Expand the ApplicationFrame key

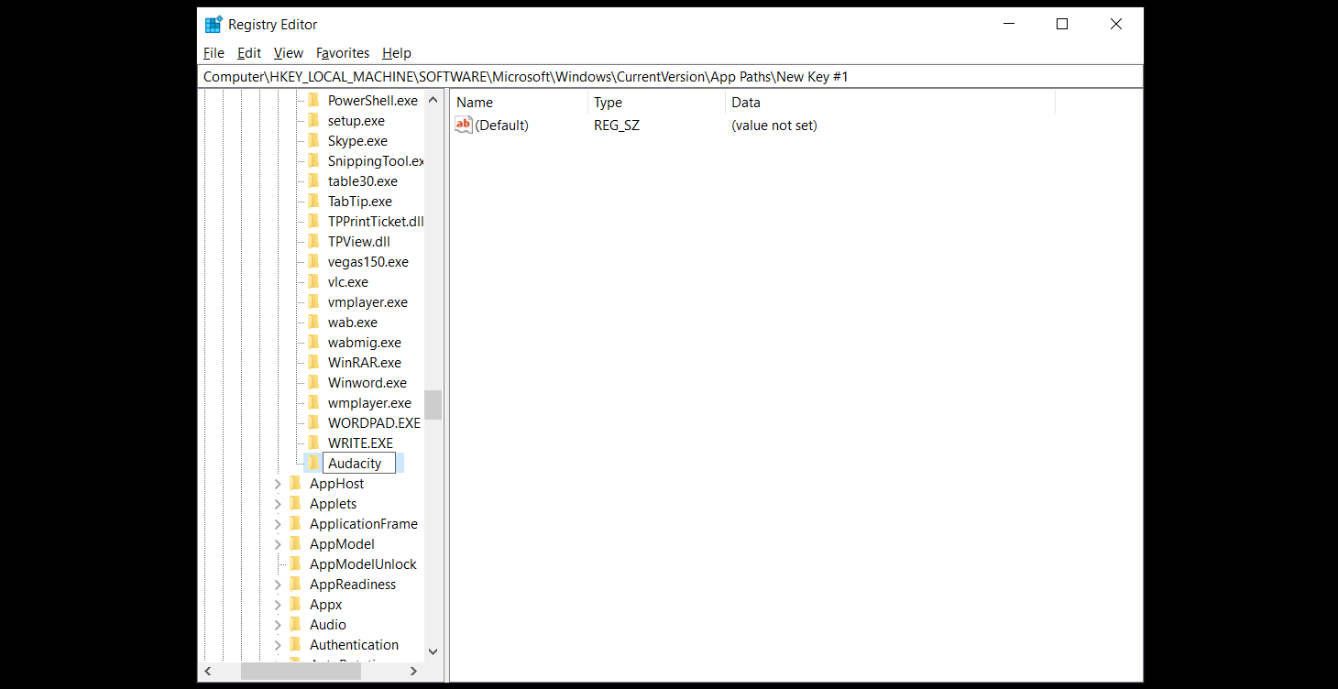coord(278,524)
